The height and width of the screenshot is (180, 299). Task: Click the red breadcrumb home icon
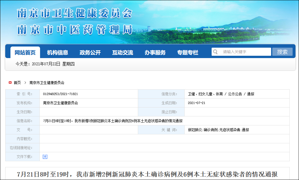10,83
